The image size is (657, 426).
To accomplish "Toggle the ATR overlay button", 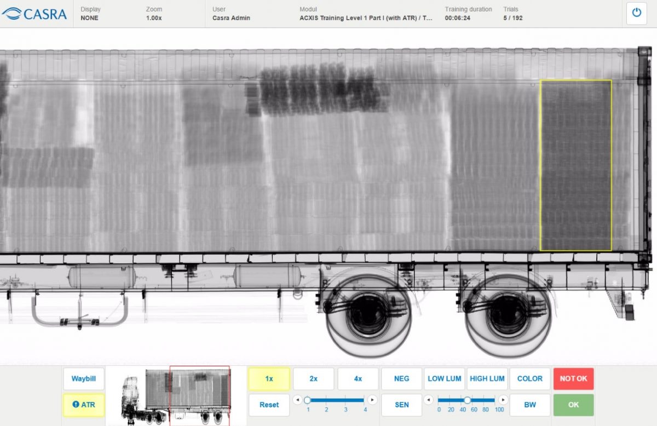I will (83, 405).
